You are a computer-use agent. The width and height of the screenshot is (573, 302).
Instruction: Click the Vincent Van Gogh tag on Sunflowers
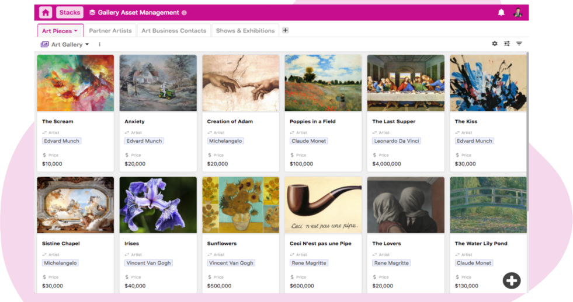pyautogui.click(x=231, y=263)
